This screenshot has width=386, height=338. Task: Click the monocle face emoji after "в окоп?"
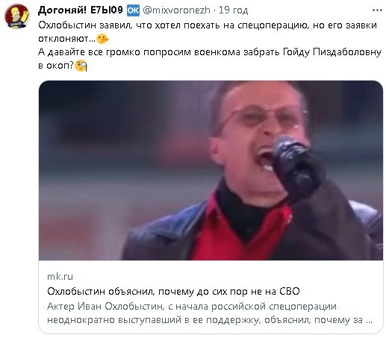81,66
